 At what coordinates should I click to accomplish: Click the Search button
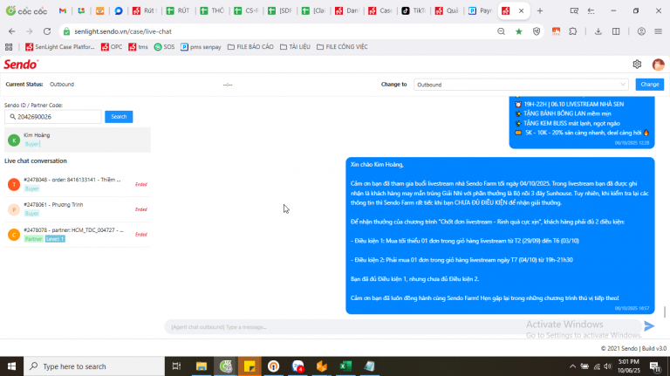point(119,117)
